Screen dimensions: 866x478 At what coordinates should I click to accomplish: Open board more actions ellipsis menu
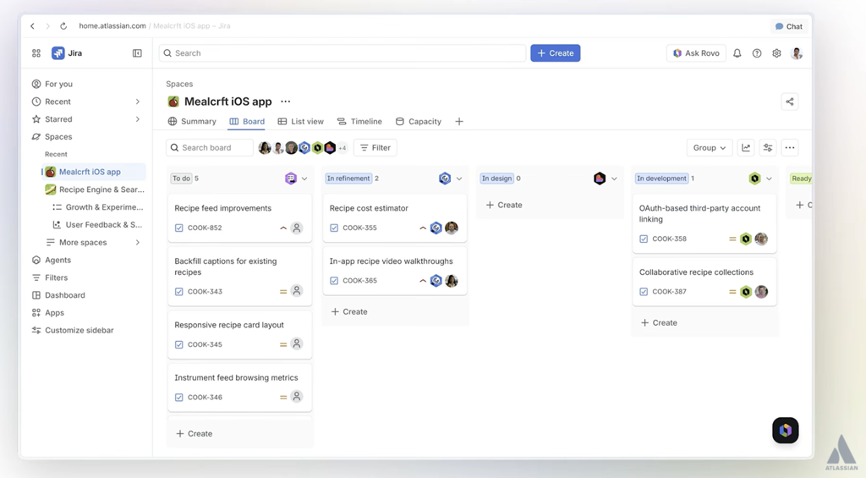tap(790, 147)
